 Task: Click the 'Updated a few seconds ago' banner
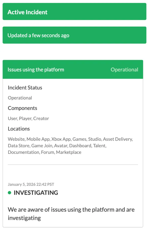point(74,35)
